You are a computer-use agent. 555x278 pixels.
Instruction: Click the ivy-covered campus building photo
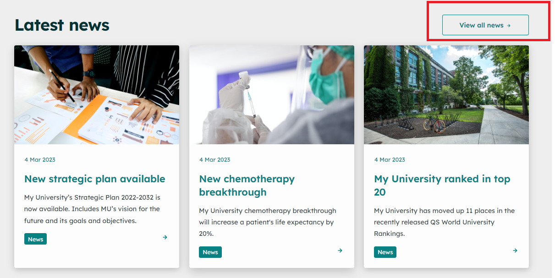[446, 95]
